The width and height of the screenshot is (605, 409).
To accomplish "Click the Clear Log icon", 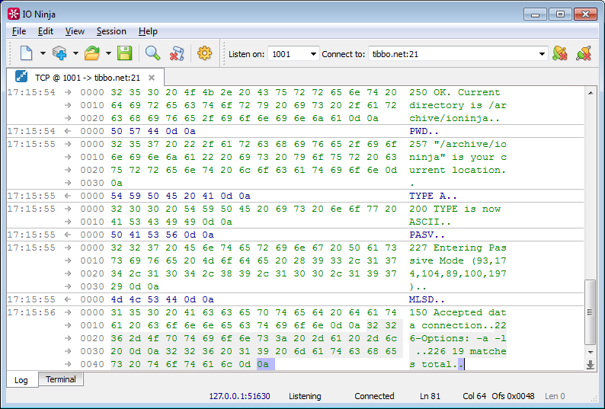I will (177, 53).
